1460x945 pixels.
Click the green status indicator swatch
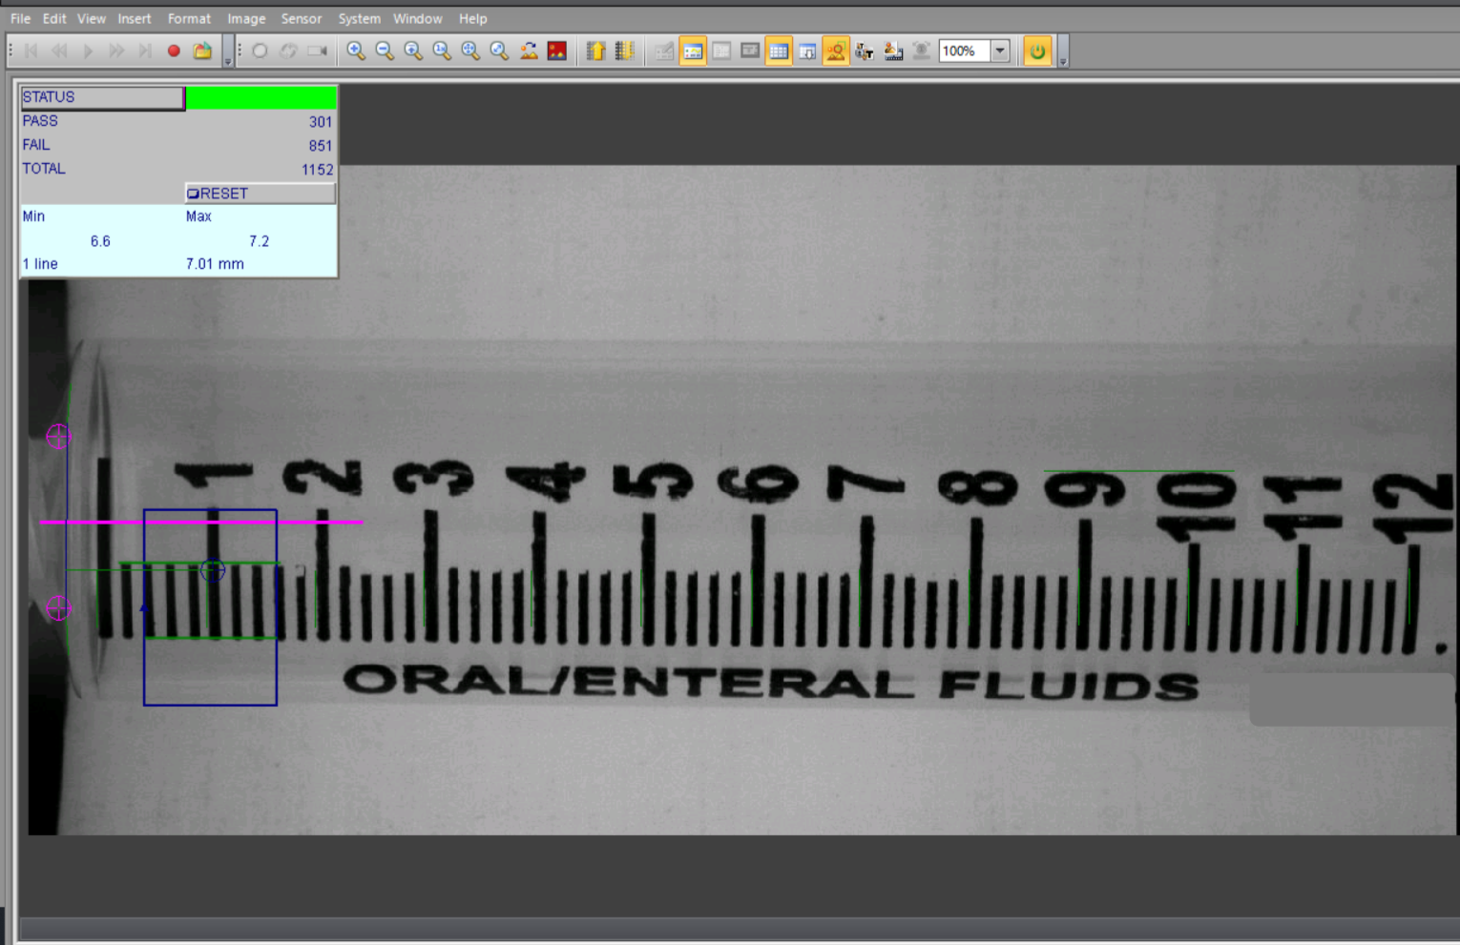[261, 97]
